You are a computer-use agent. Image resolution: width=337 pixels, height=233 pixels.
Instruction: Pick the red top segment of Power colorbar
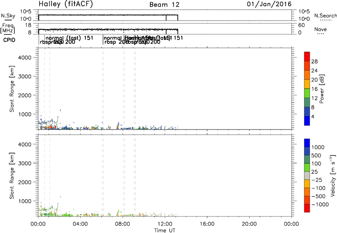(x=307, y=56)
